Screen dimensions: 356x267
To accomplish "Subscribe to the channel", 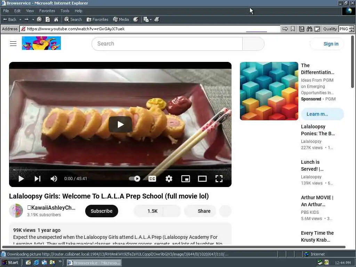I will 102,211.
